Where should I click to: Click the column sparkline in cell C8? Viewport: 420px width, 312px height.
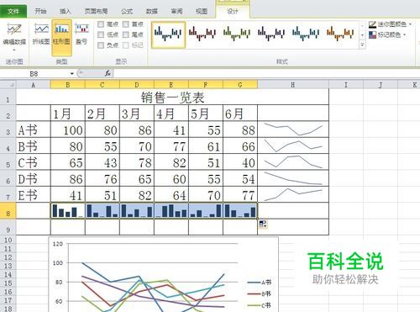tap(102, 210)
